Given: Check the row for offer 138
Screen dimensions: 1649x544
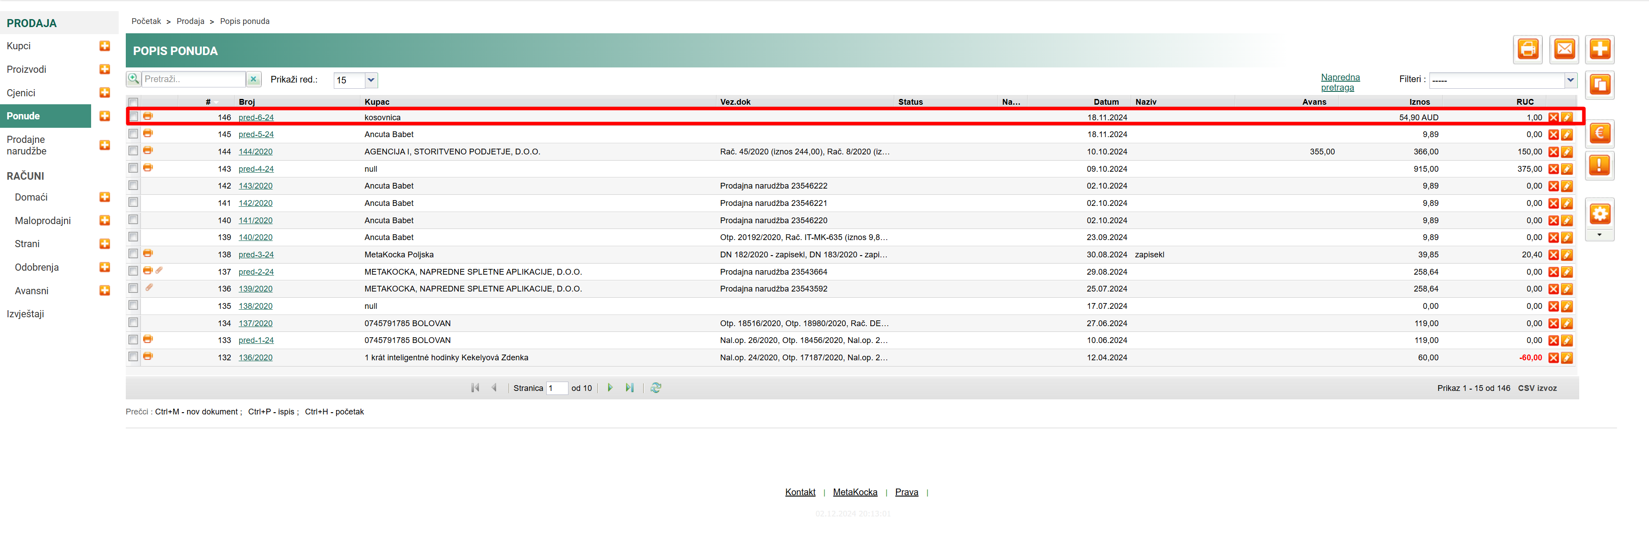Looking at the screenshot, I should pyautogui.click(x=133, y=254).
